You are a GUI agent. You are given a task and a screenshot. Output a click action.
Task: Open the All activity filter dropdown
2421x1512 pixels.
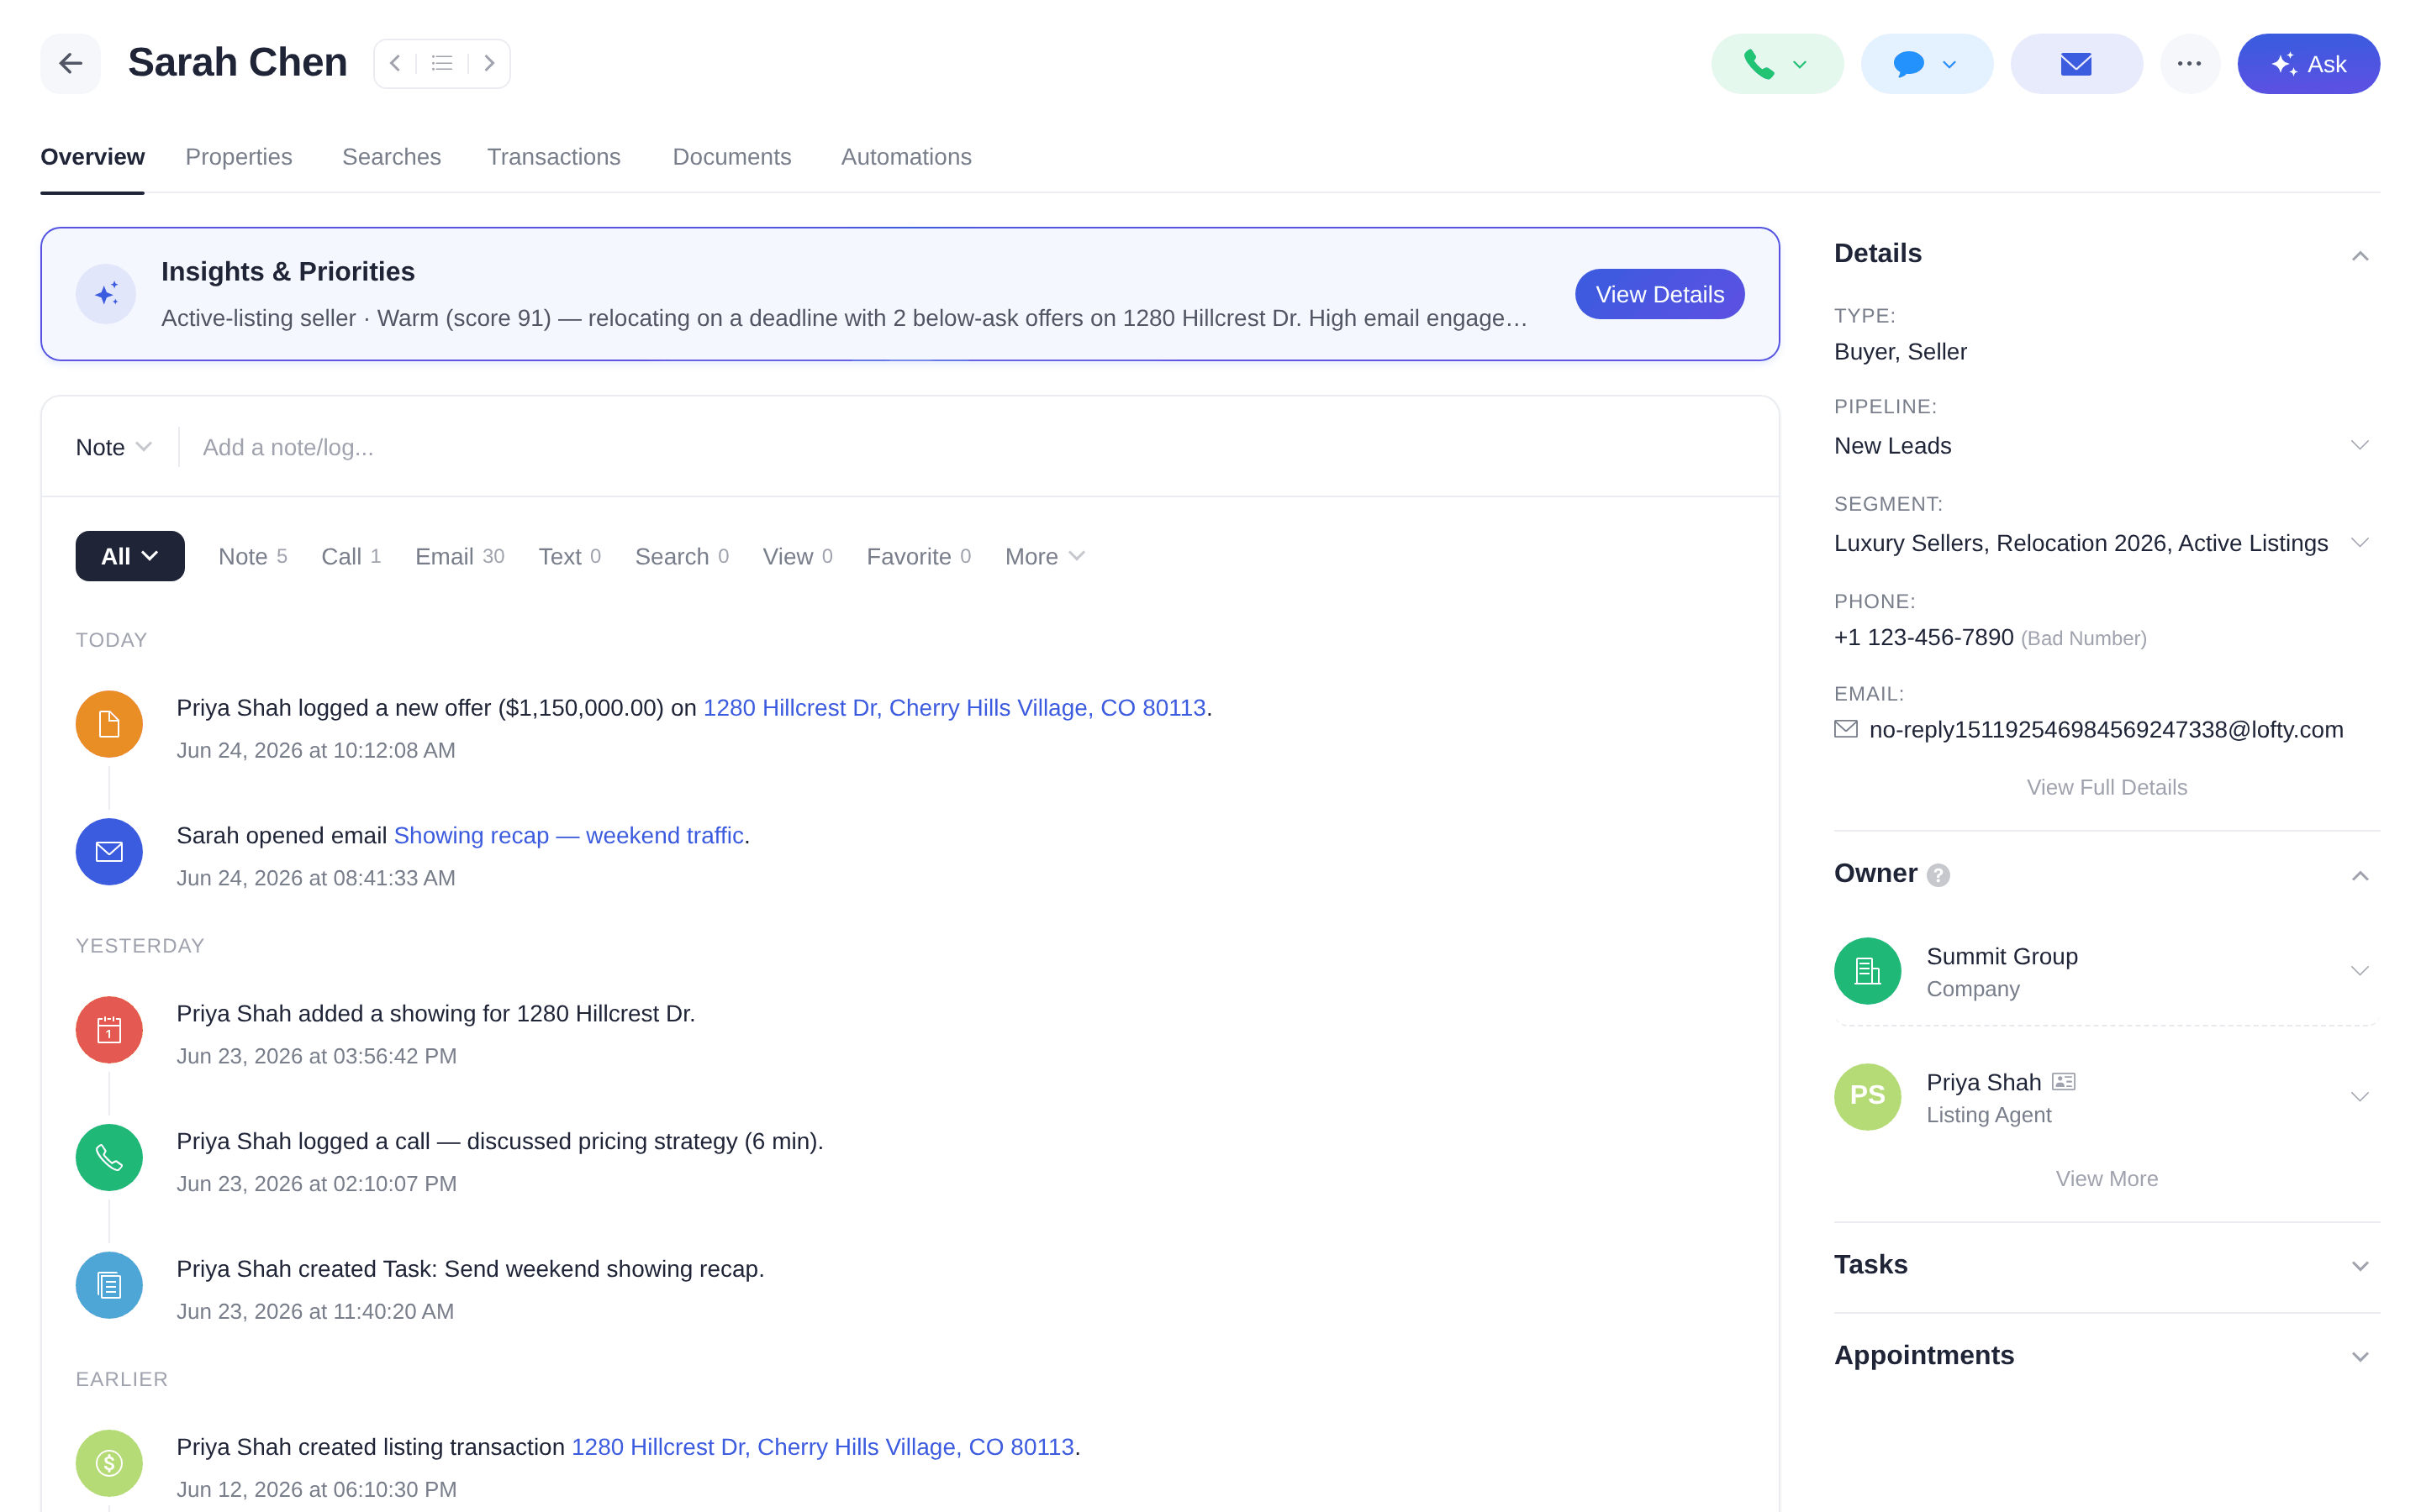coord(130,556)
